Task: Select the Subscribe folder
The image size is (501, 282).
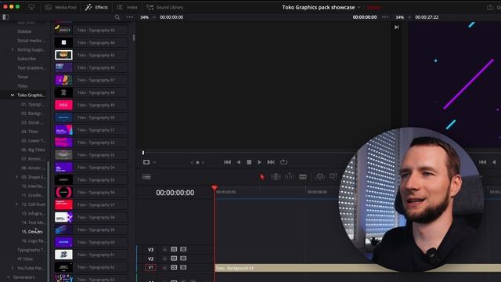Action: (27, 59)
